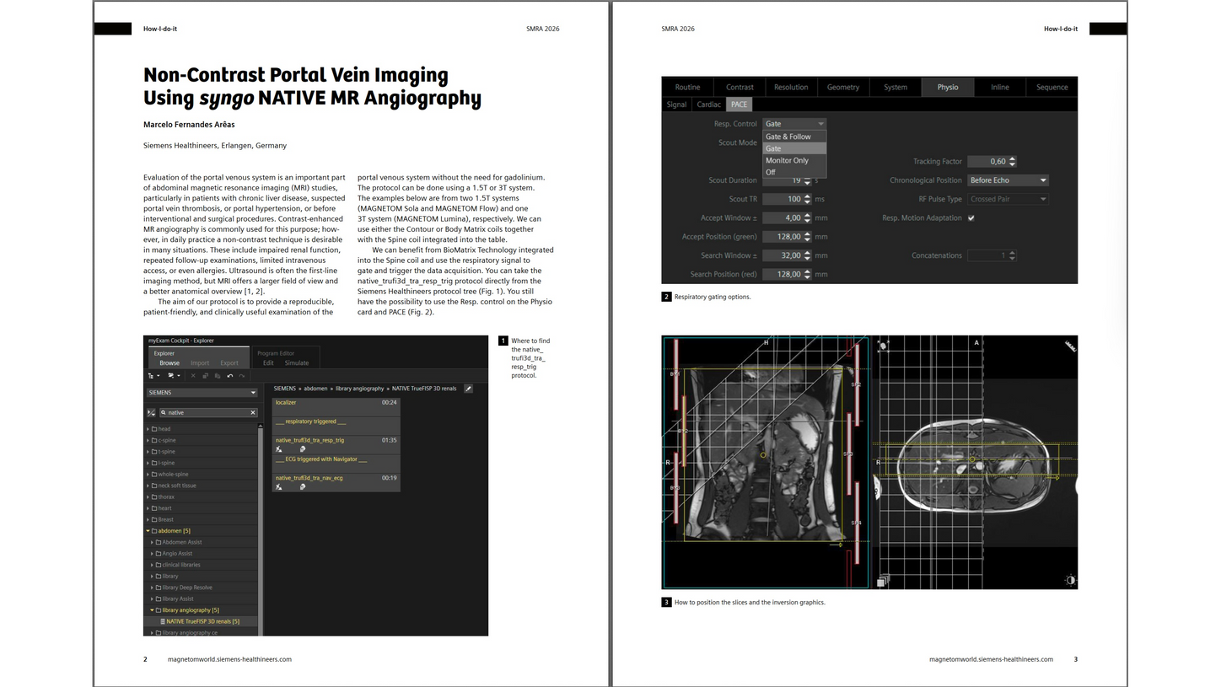Open the Import tab in Explorer
Image resolution: width=1221 pixels, height=687 pixels.
[200, 363]
